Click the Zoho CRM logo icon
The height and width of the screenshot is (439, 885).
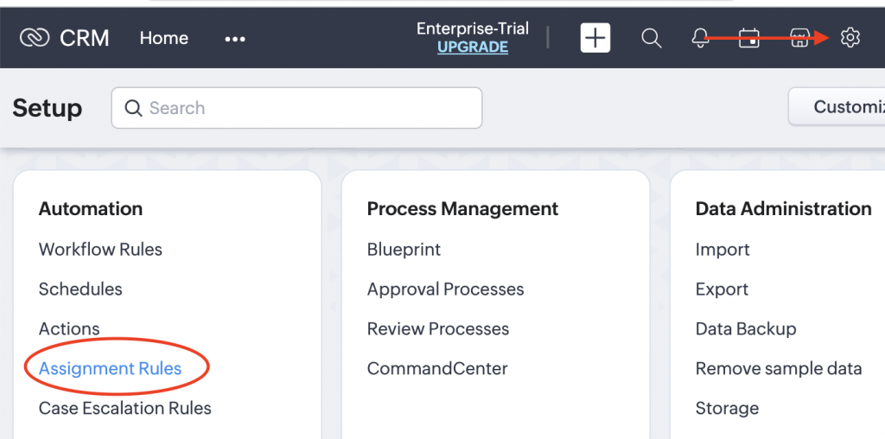35,38
